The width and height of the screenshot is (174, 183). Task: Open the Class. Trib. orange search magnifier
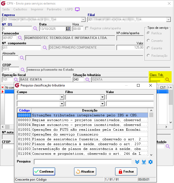point(168,79)
